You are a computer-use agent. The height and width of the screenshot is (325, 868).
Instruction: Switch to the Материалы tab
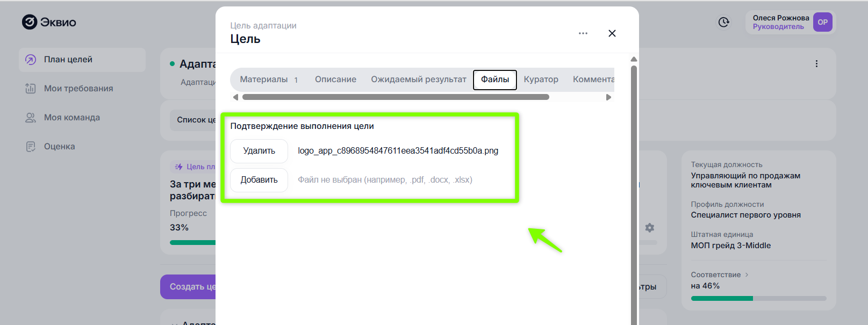(269, 80)
